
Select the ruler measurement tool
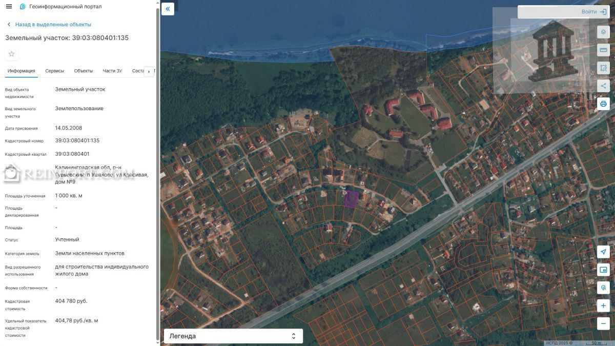[x=603, y=50]
